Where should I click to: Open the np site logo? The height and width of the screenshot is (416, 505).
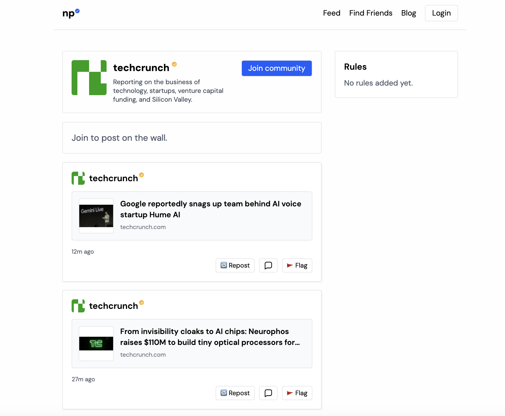pos(71,13)
